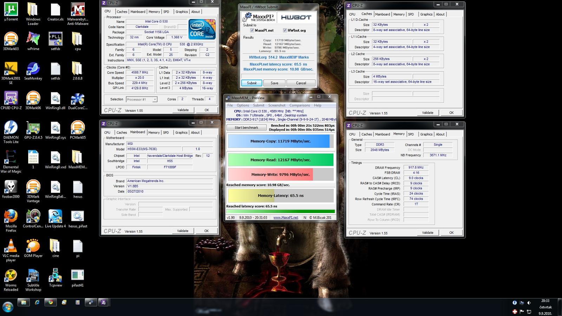
Task: Open SeaMonkey browser desktop icon
Action: [33, 71]
